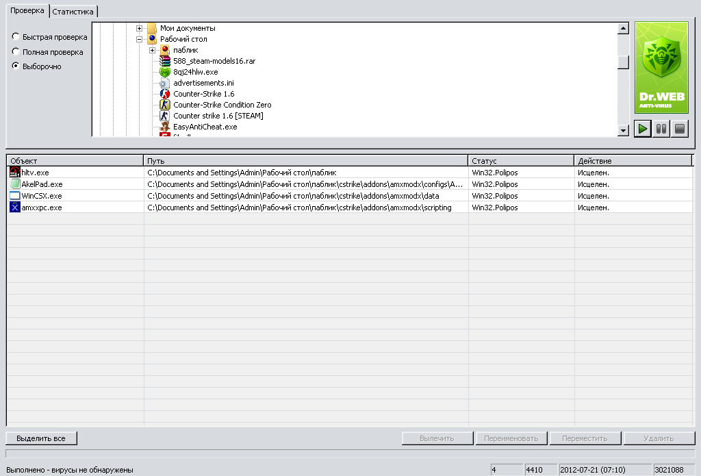This screenshot has width=701, height=476.
Task: Pause the scan with pause button
Action: click(x=661, y=129)
